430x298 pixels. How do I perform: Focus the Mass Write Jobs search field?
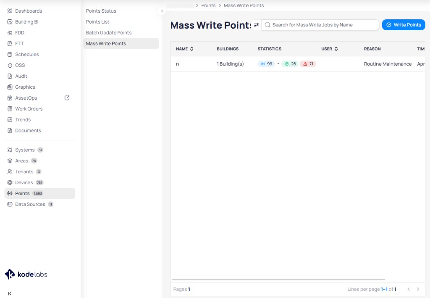click(320, 25)
